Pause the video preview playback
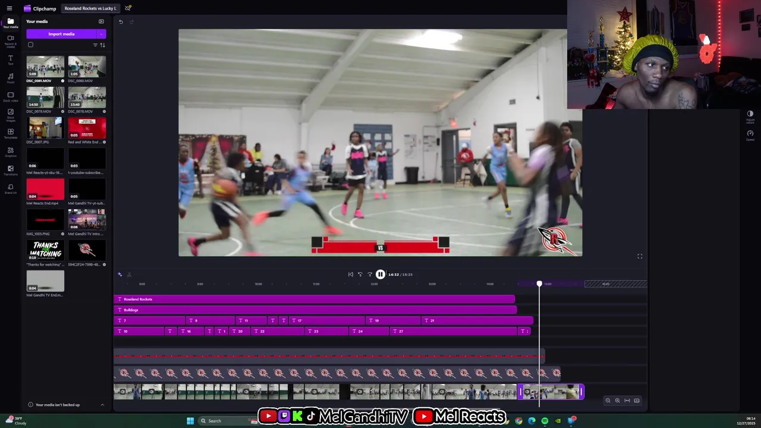This screenshot has height=428, width=761. pos(380,274)
